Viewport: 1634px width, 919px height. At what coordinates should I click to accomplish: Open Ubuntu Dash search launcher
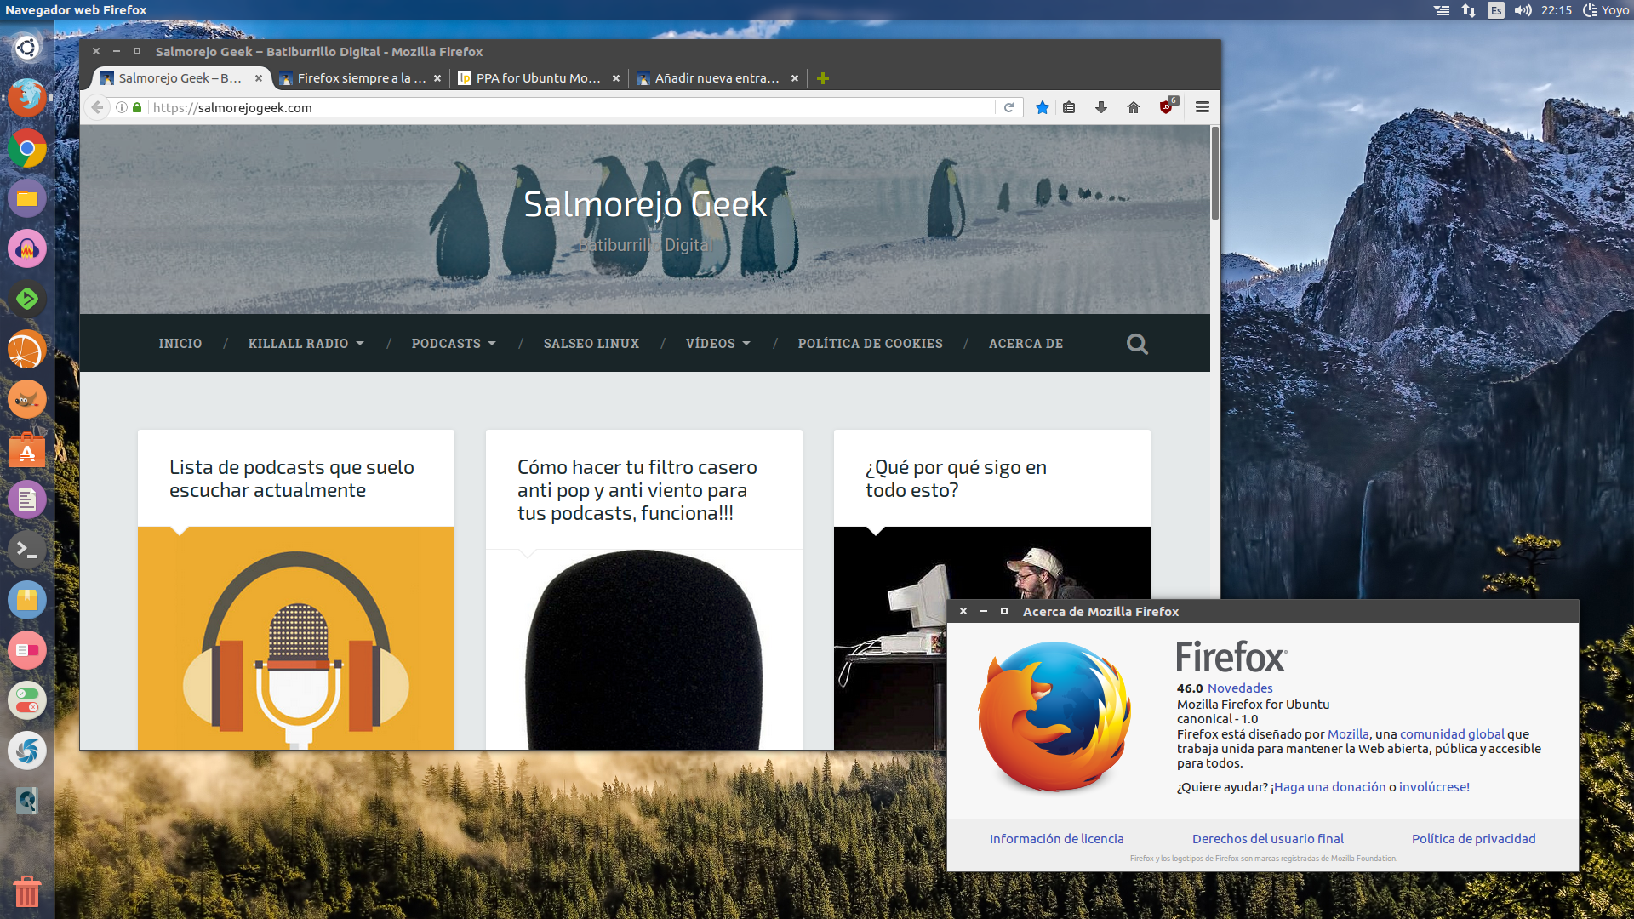click(x=27, y=48)
